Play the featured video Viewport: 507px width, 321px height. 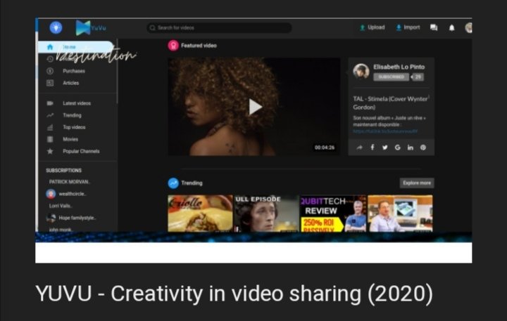coord(255,107)
